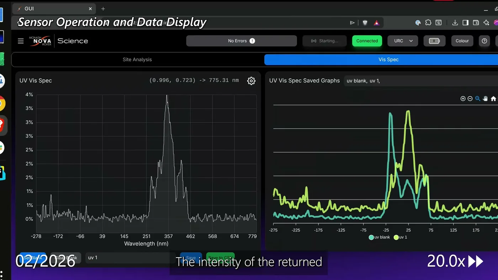Click the cursor readout 775.31 nm
498x280 pixels.
pos(224,80)
